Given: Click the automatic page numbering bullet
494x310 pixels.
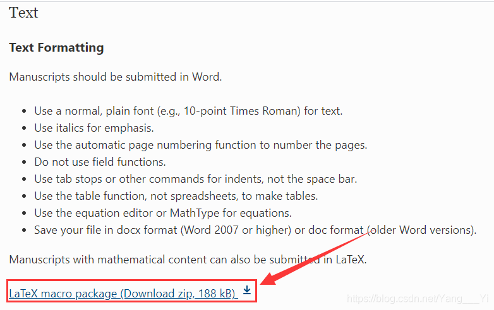Looking at the screenshot, I should [x=201, y=145].
